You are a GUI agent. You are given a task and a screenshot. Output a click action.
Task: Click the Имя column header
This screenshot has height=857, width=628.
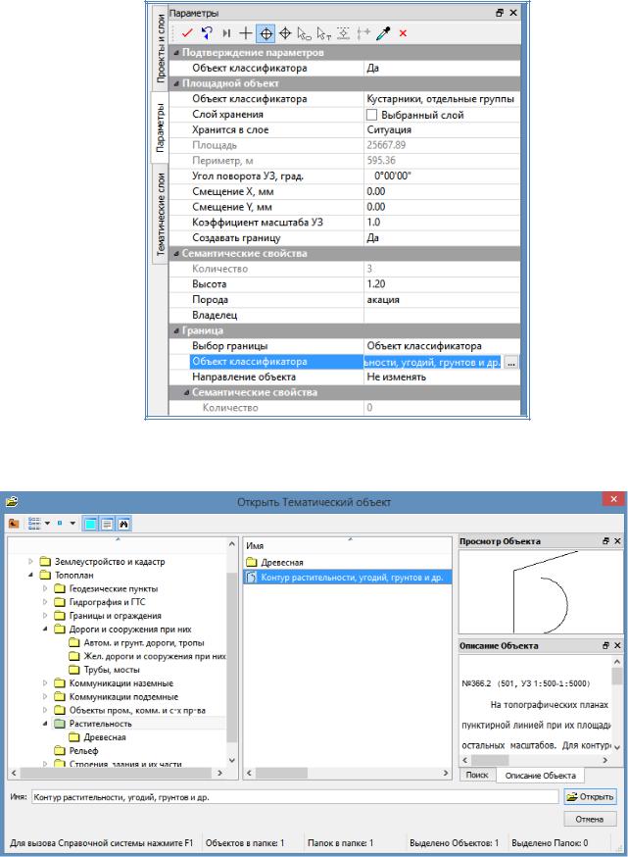coord(347,546)
